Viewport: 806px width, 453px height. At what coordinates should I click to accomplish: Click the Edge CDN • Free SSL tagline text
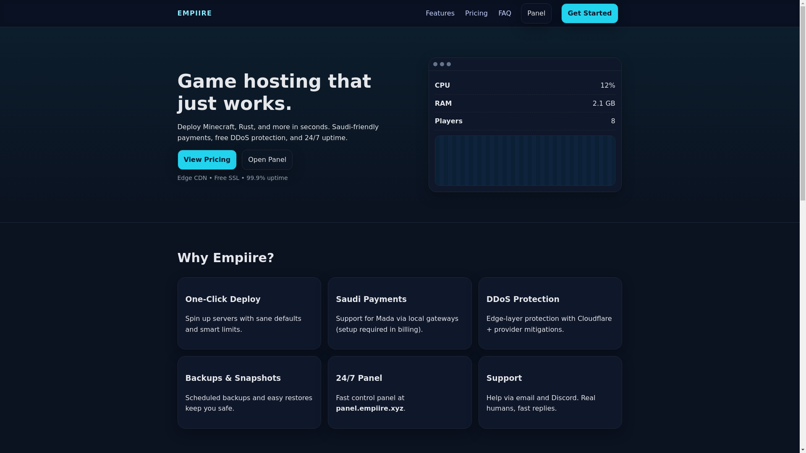coord(232,178)
